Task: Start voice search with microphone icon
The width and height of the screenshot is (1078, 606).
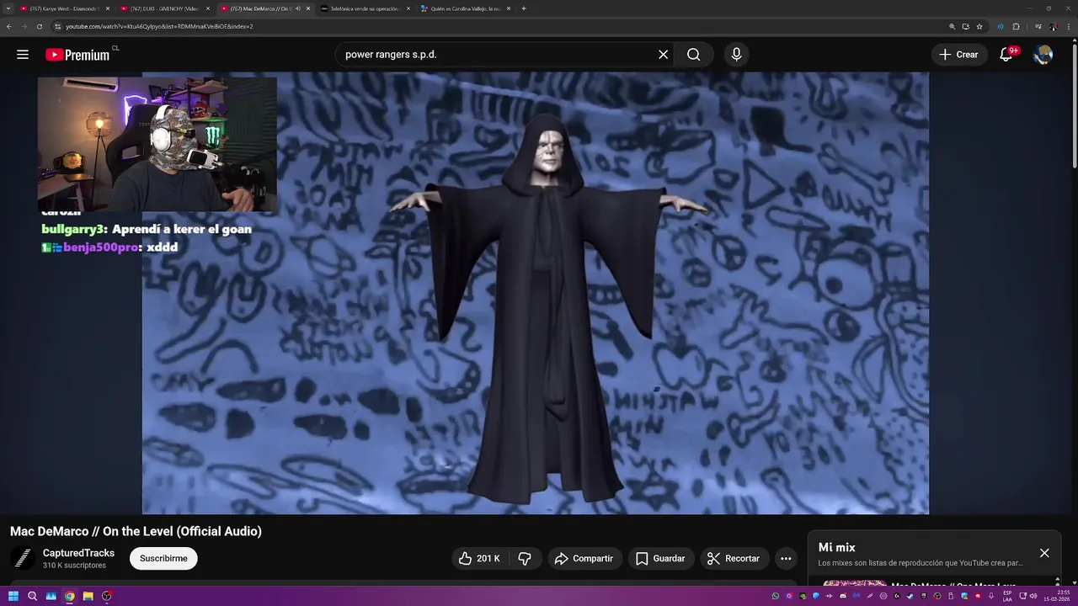Action: pos(736,55)
